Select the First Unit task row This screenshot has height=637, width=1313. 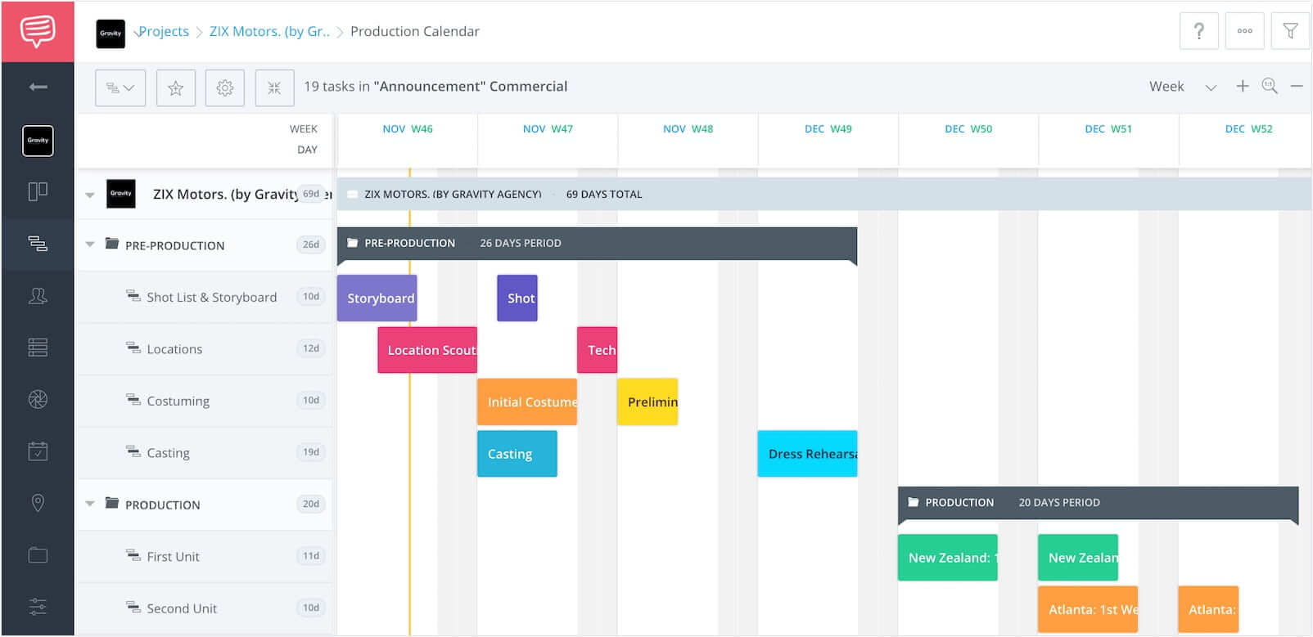pos(204,556)
